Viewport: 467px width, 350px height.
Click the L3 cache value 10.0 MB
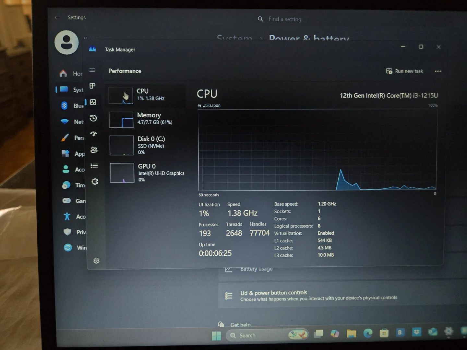326,255
